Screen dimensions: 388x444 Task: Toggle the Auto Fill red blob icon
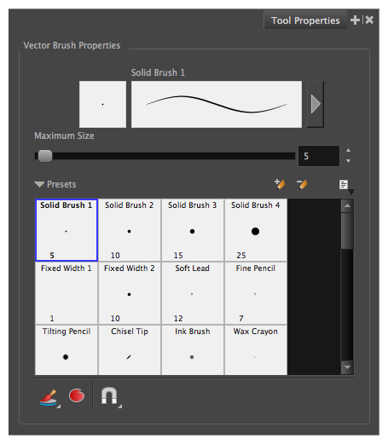[77, 395]
